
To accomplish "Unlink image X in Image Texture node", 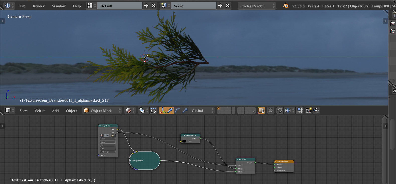I will 115,135.
